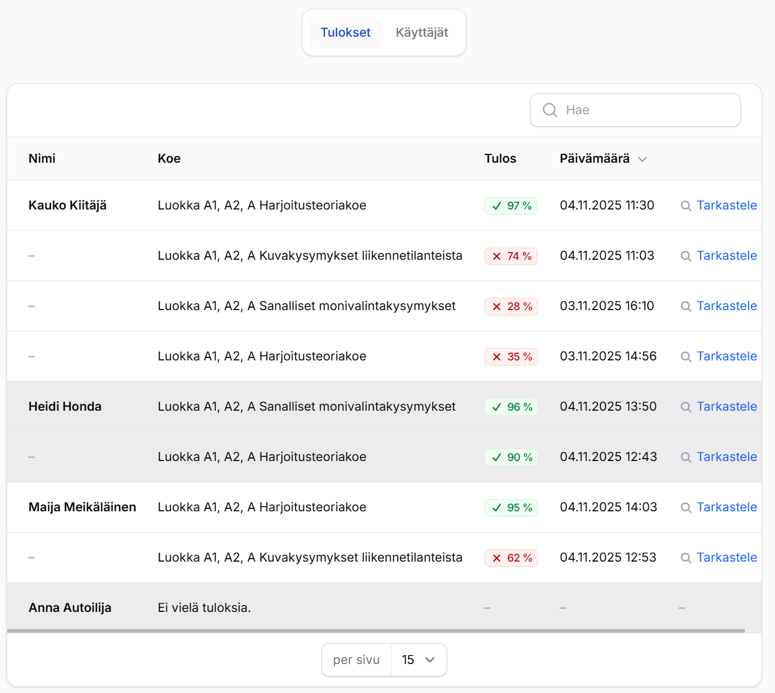The height and width of the screenshot is (693, 775).
Task: Open Tarkastele for the 35 % result
Action: point(726,356)
